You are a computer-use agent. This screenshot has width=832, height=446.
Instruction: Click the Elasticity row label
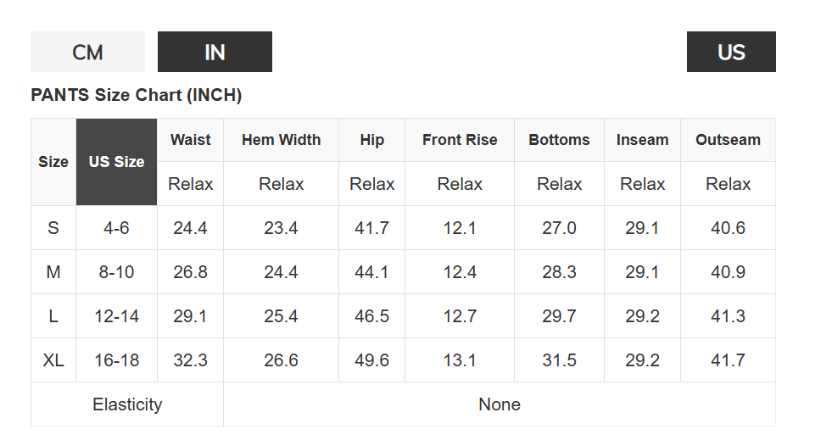click(x=127, y=404)
